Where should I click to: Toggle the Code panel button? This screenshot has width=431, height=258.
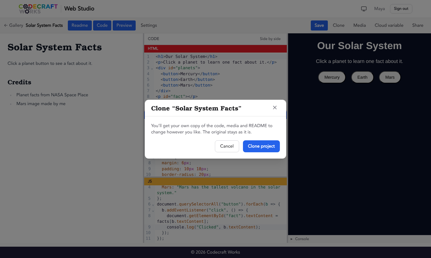(102, 25)
